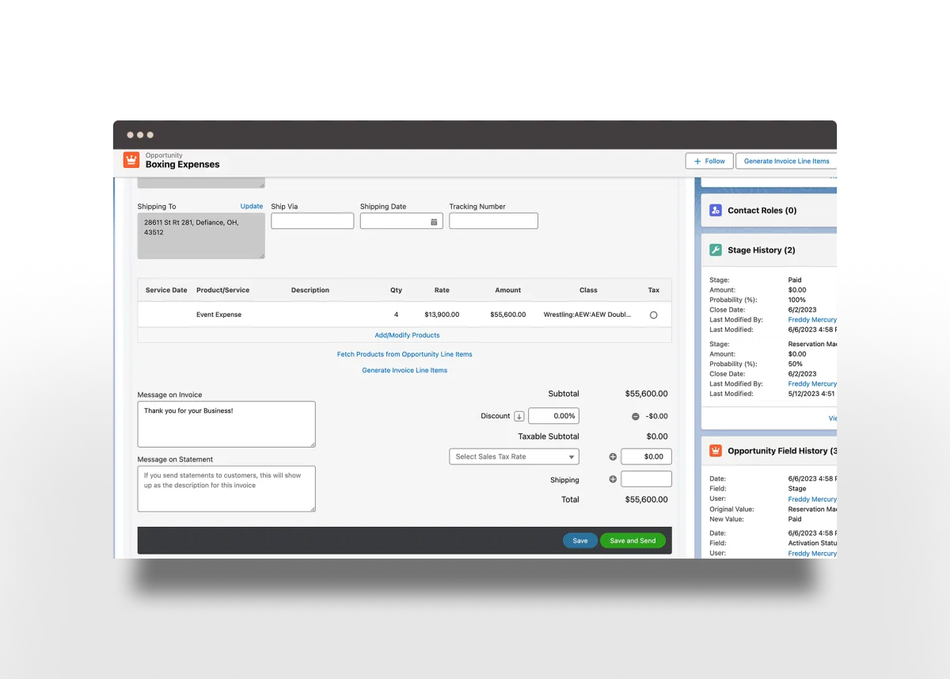Click the Class column header

[588, 290]
